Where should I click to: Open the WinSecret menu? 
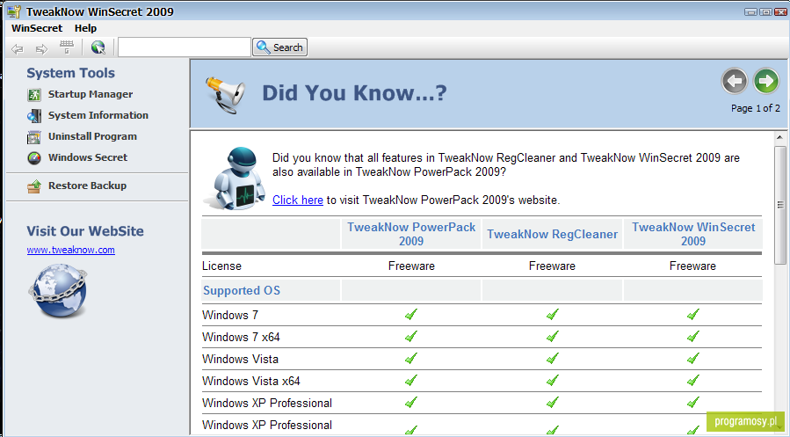click(37, 28)
